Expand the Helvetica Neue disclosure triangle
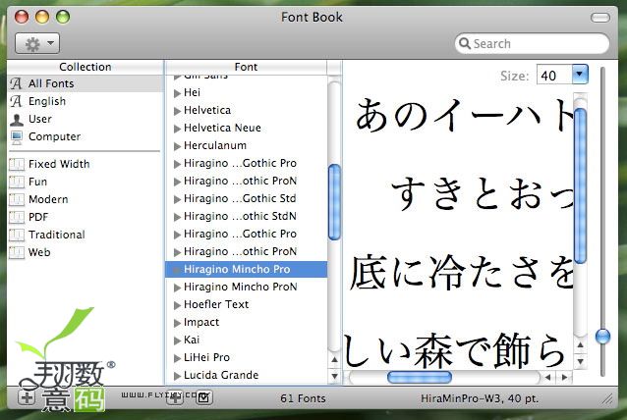Screen dimensions: 627x420 (177, 129)
